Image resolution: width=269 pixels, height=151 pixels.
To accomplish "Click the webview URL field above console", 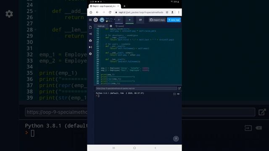I will [136, 89].
